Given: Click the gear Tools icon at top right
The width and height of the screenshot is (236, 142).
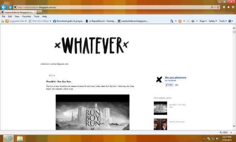Looking at the screenshot, I should coord(233,7).
